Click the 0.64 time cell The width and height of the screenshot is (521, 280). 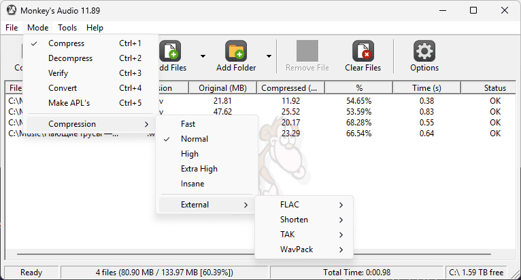[426, 134]
